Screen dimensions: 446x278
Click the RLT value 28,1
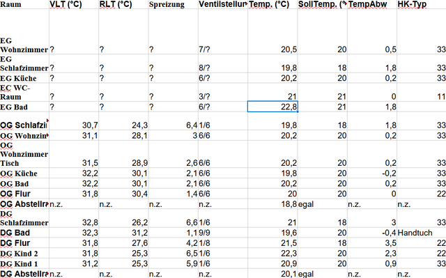point(123,136)
